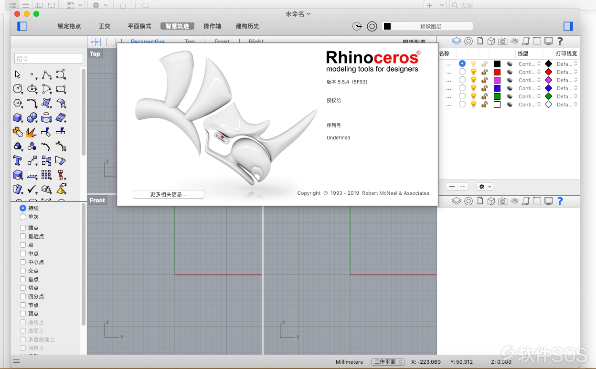Select the 单次 radio button
596x369 pixels.
[x=23, y=217]
